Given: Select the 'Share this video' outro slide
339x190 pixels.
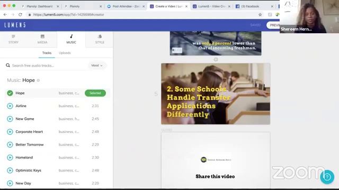Looking at the screenshot, I should tap(216, 160).
